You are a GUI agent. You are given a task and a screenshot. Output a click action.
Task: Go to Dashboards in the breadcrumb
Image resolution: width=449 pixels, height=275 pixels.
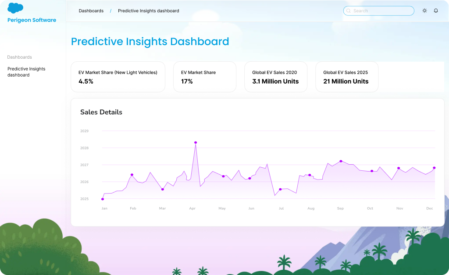(x=91, y=11)
